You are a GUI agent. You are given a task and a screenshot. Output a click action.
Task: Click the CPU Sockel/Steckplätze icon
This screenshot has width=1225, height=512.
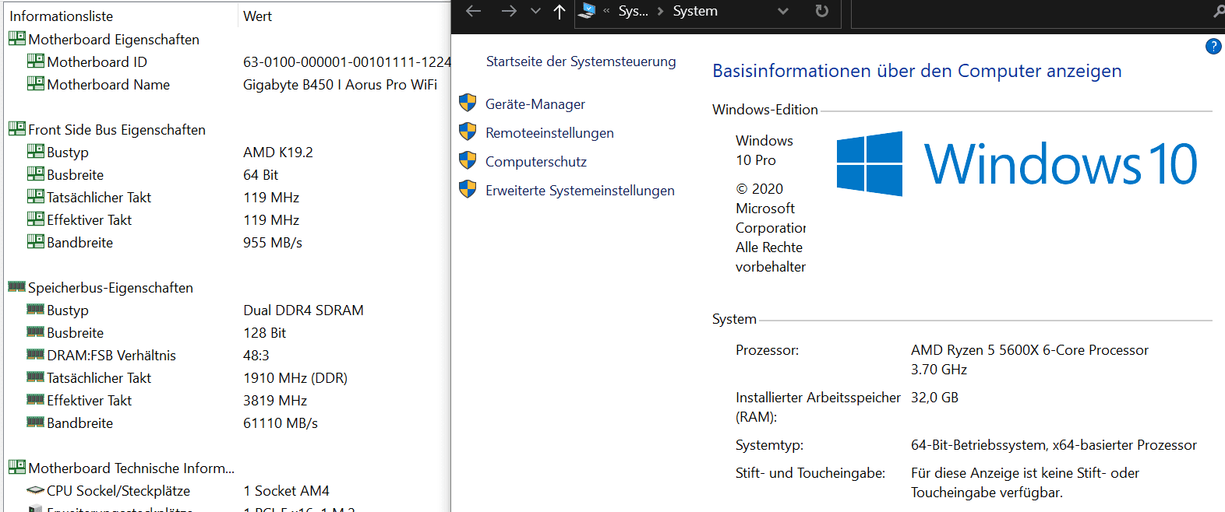(35, 490)
